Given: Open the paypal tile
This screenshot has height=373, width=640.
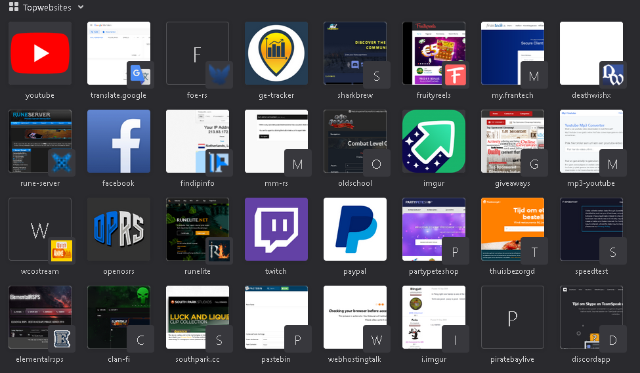Looking at the screenshot, I should click(x=355, y=229).
